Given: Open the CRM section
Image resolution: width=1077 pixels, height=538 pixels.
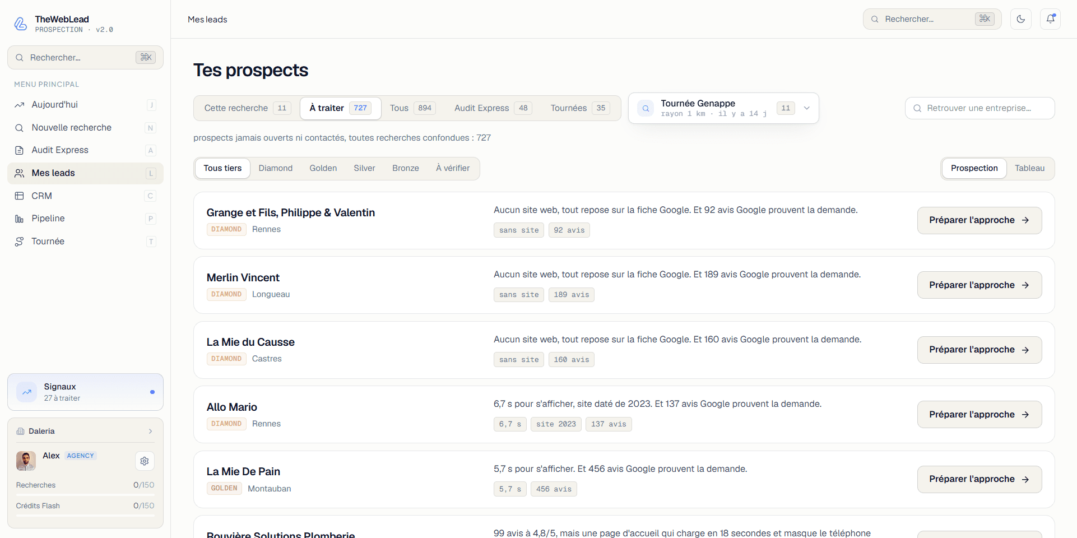Looking at the screenshot, I should tap(85, 196).
